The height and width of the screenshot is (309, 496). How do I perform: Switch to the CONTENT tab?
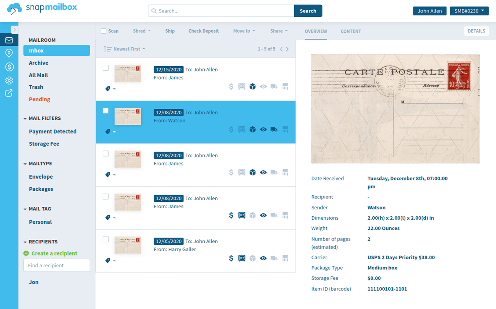coord(351,31)
